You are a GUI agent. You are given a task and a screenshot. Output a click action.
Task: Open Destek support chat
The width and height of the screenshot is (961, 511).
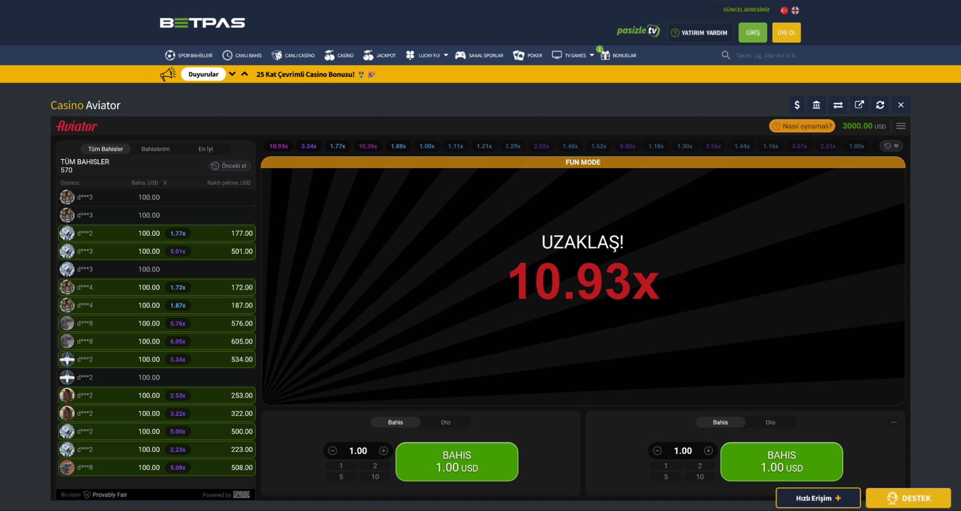click(909, 498)
